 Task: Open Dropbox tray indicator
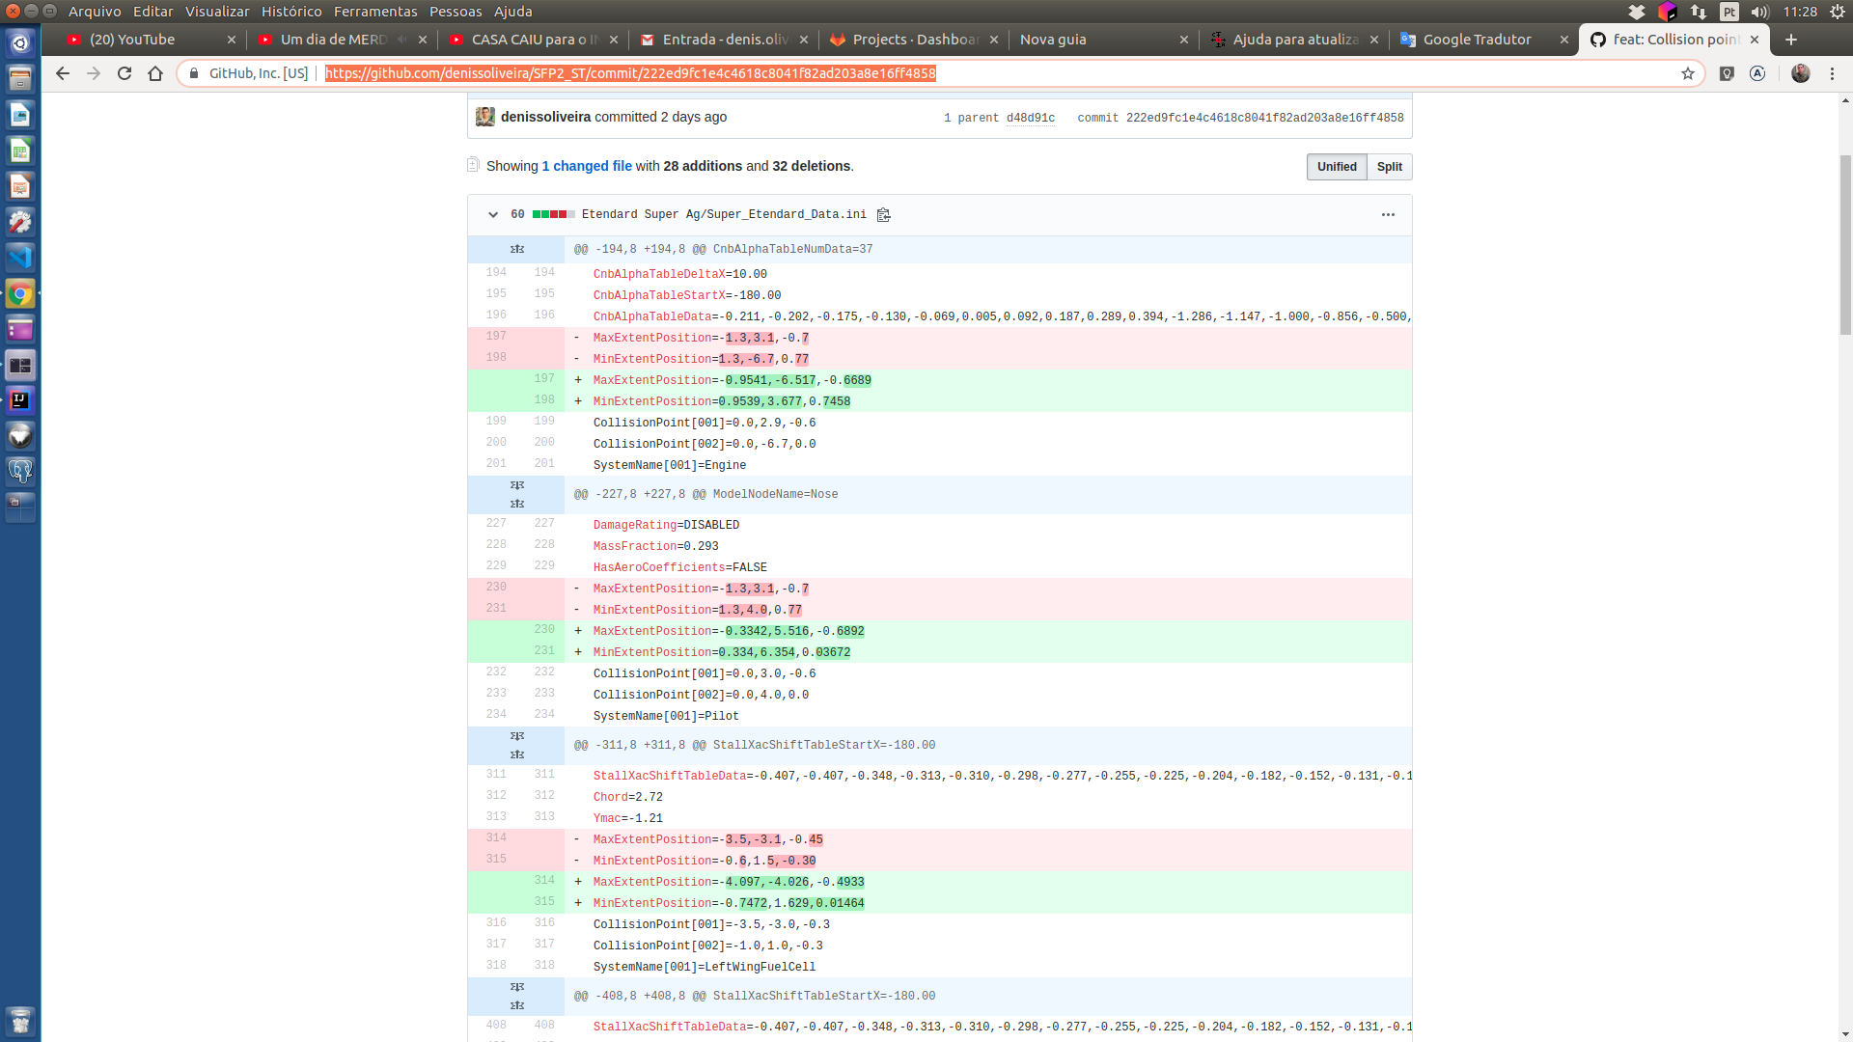(x=1637, y=12)
